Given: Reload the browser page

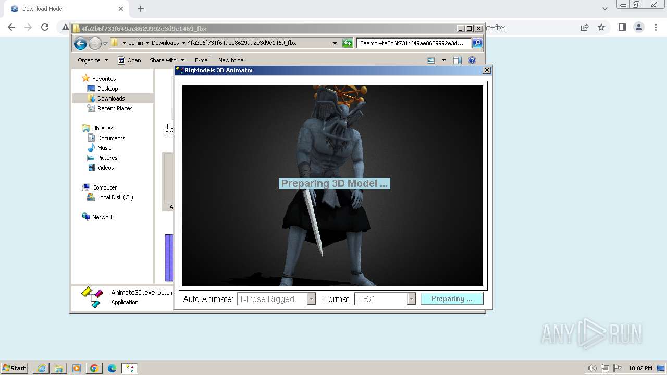Looking at the screenshot, I should pyautogui.click(x=45, y=27).
